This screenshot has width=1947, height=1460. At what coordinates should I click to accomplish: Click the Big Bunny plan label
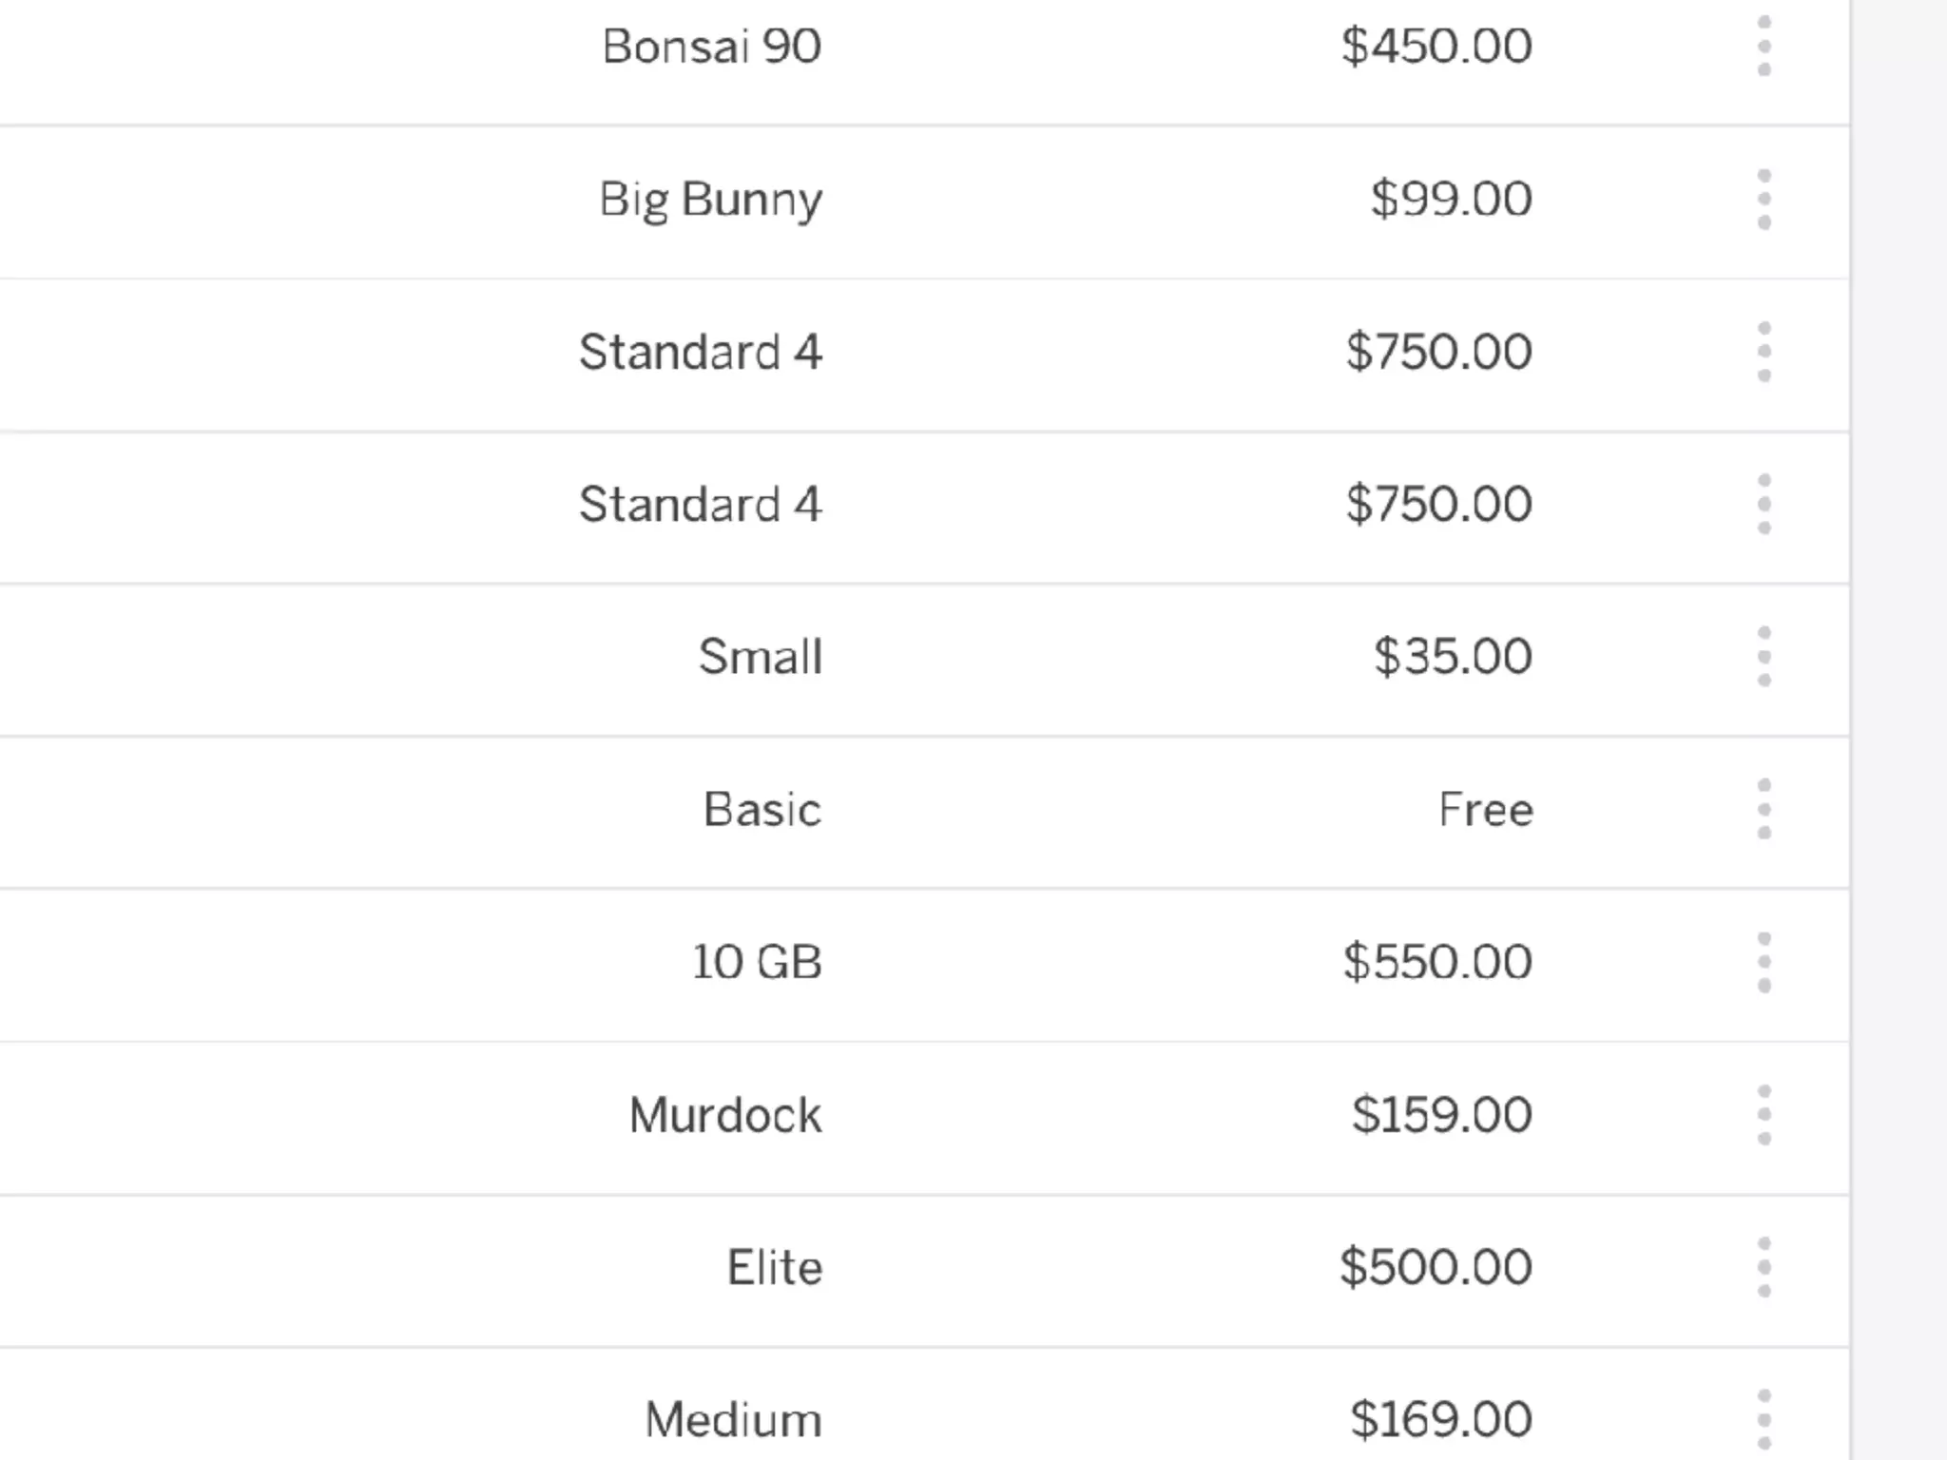coord(710,200)
